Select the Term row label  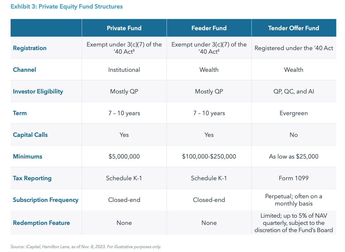pyautogui.click(x=20, y=113)
